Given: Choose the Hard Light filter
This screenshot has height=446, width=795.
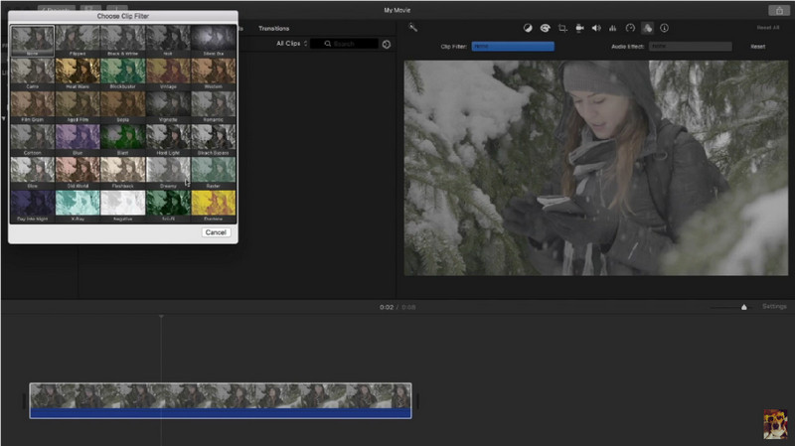Looking at the screenshot, I should point(168,139).
